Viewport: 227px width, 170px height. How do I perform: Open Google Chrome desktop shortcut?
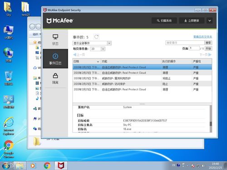tap(9, 149)
